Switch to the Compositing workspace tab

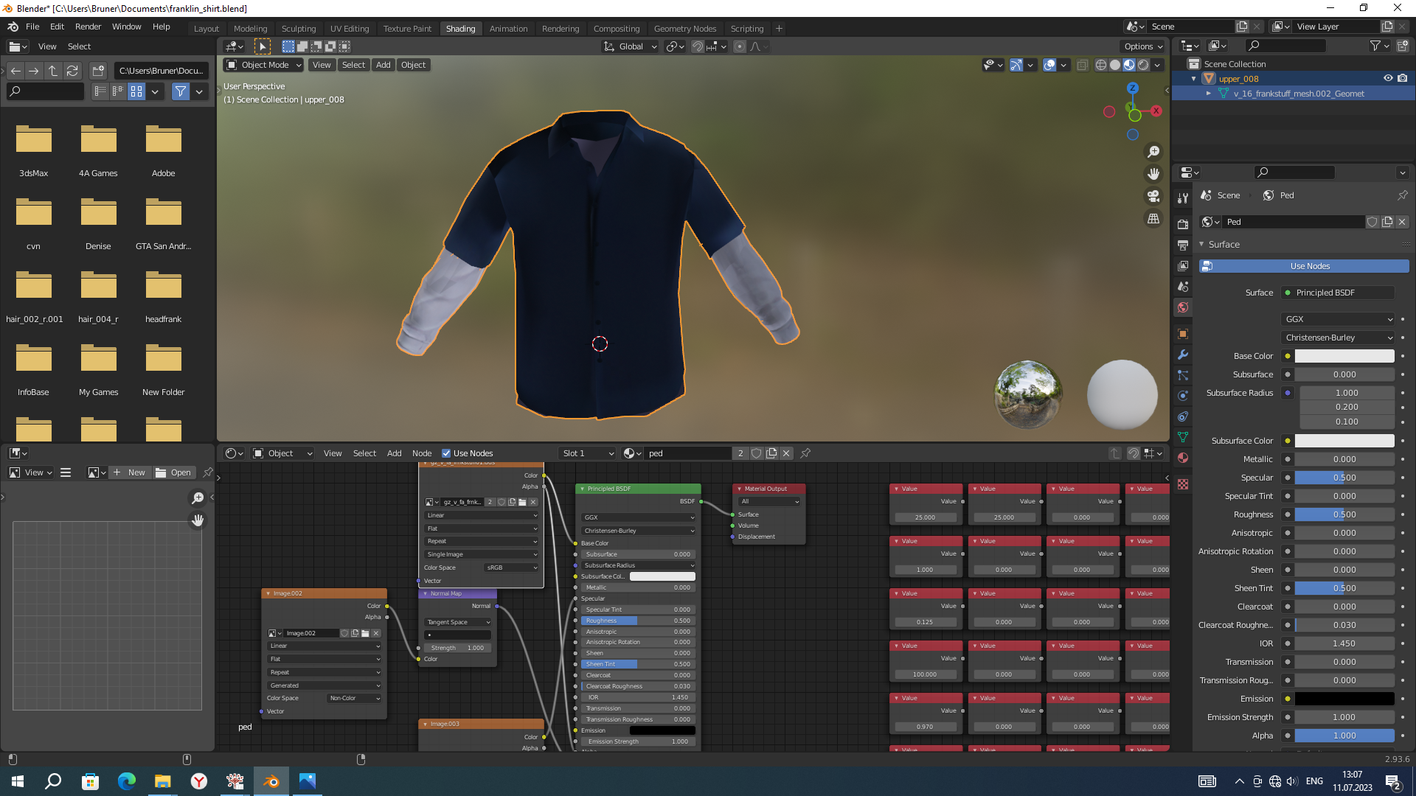(x=617, y=29)
